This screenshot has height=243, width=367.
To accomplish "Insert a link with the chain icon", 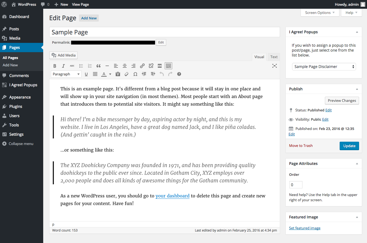I will (x=142, y=66).
